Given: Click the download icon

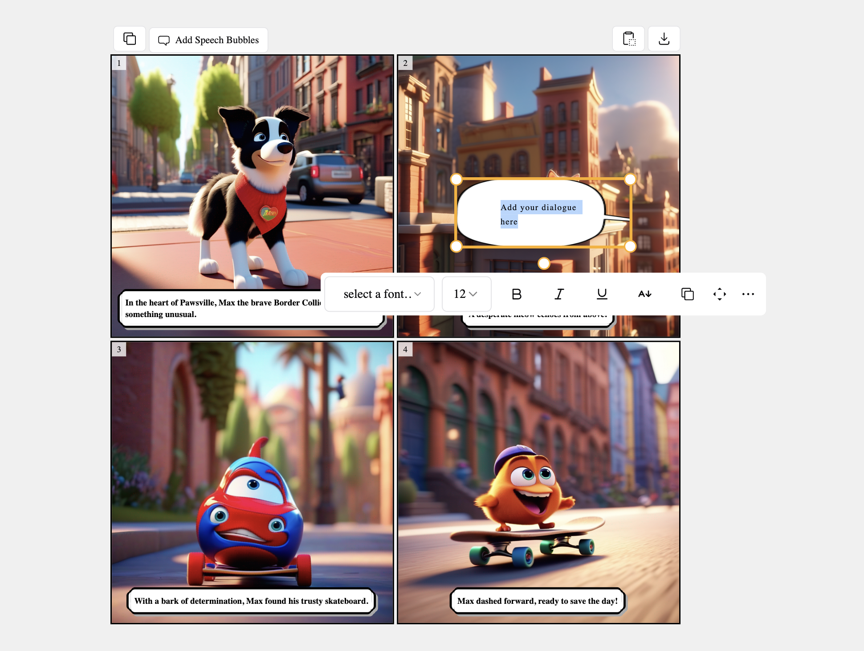Looking at the screenshot, I should tap(664, 39).
